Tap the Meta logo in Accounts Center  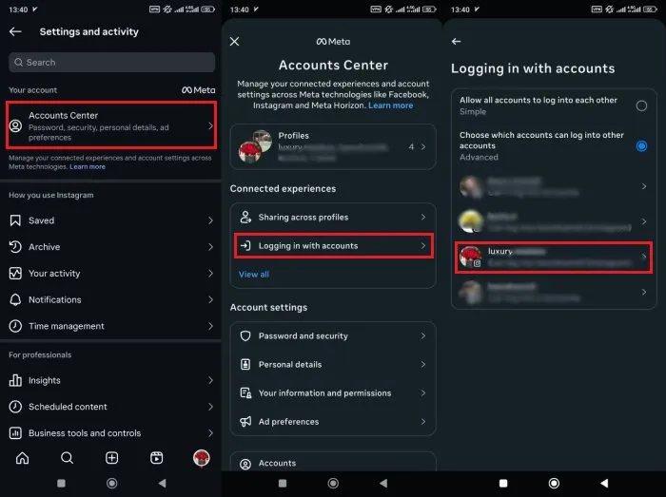point(333,42)
